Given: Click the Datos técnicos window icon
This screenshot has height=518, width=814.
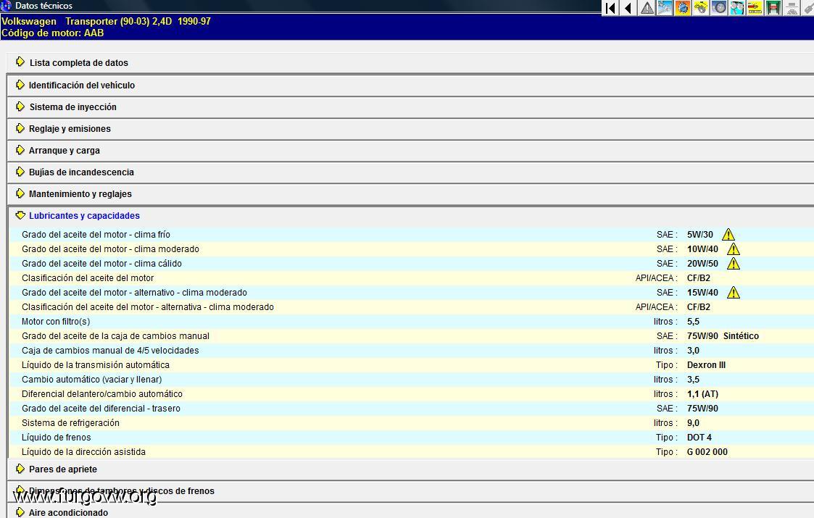Looking at the screenshot, I should [7, 6].
